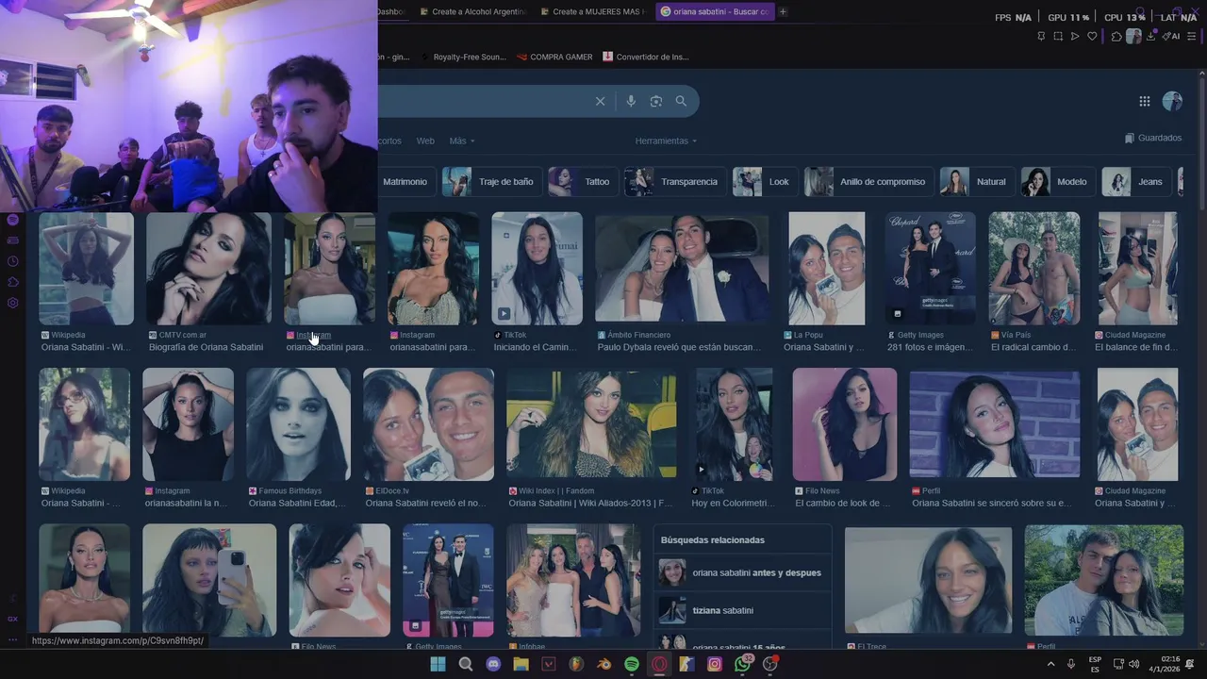Filter by the Look chip
Screen dimensions: 1207x679
click(765, 181)
